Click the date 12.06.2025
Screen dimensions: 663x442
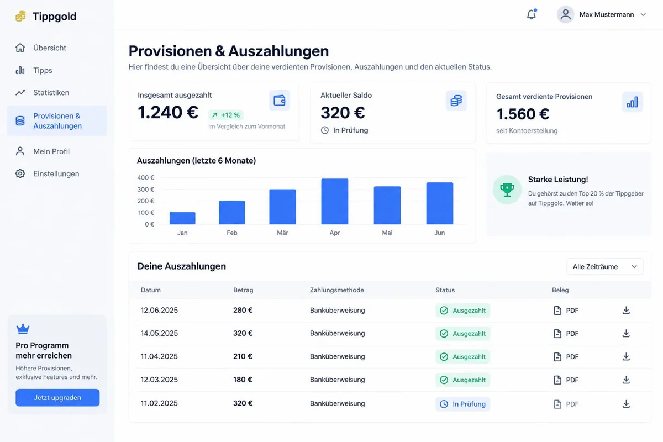[x=159, y=311]
